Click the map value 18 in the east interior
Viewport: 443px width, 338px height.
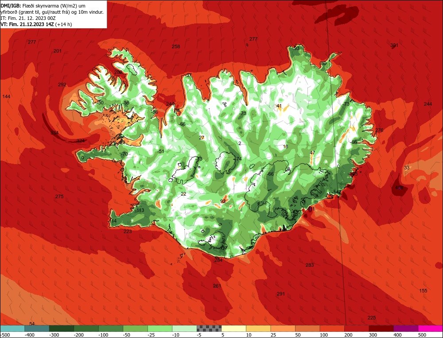point(285,146)
